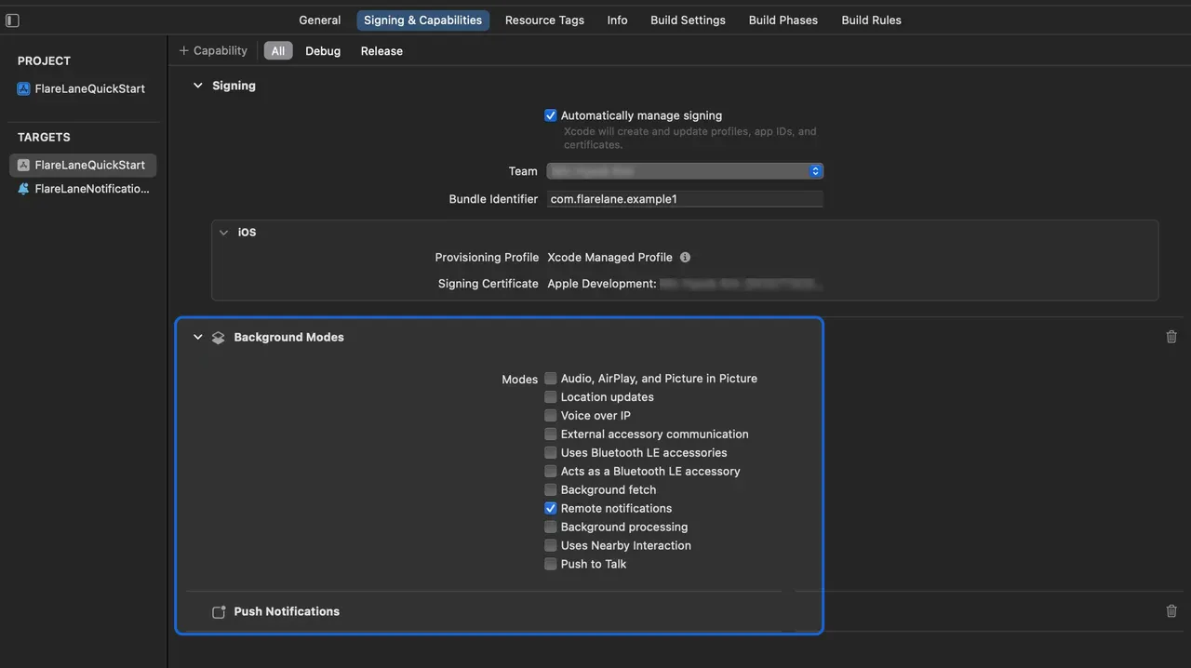Image resolution: width=1191 pixels, height=668 pixels.
Task: Collapse the Background Modes section
Action: [197, 337]
